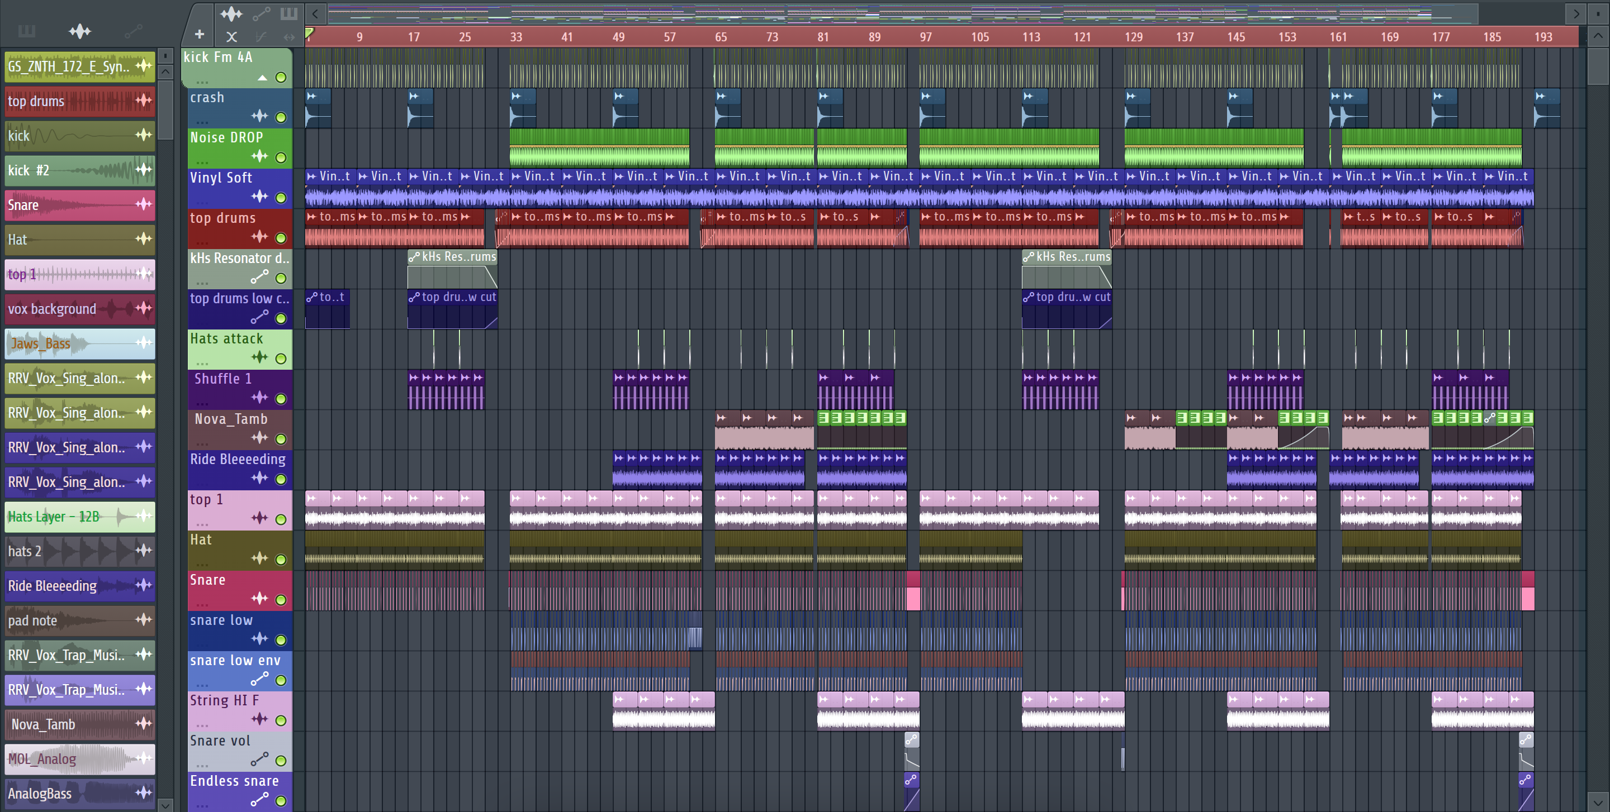Filter picker panel by patterns piano icon
This screenshot has height=812, width=1610.
pos(27,31)
